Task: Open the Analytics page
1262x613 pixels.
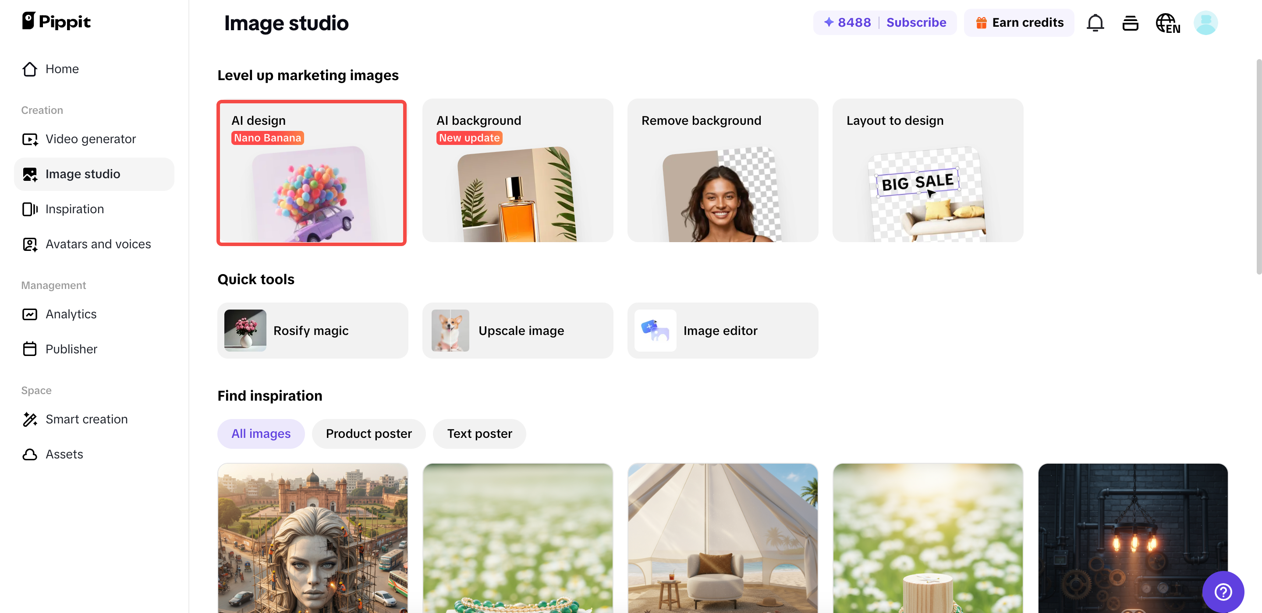Action: [x=71, y=314]
